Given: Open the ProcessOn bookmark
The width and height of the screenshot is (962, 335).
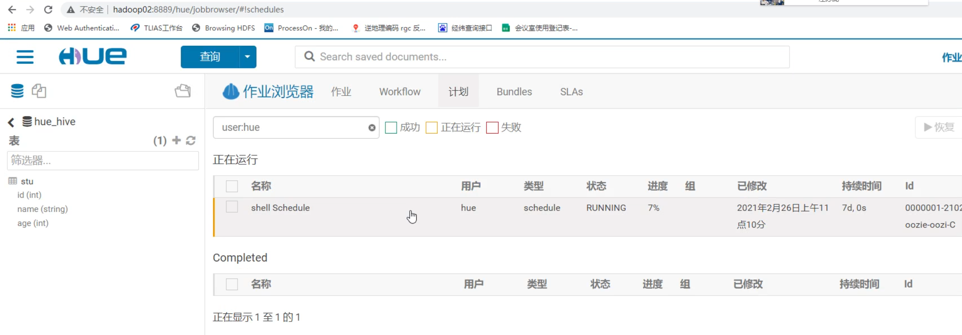Looking at the screenshot, I should [301, 28].
